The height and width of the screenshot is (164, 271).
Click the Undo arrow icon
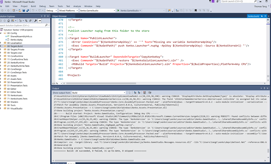point(33,11)
